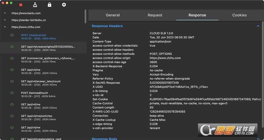
Task: Click the no-referrer-when-downgrade policy value
Action: [x=170, y=79]
